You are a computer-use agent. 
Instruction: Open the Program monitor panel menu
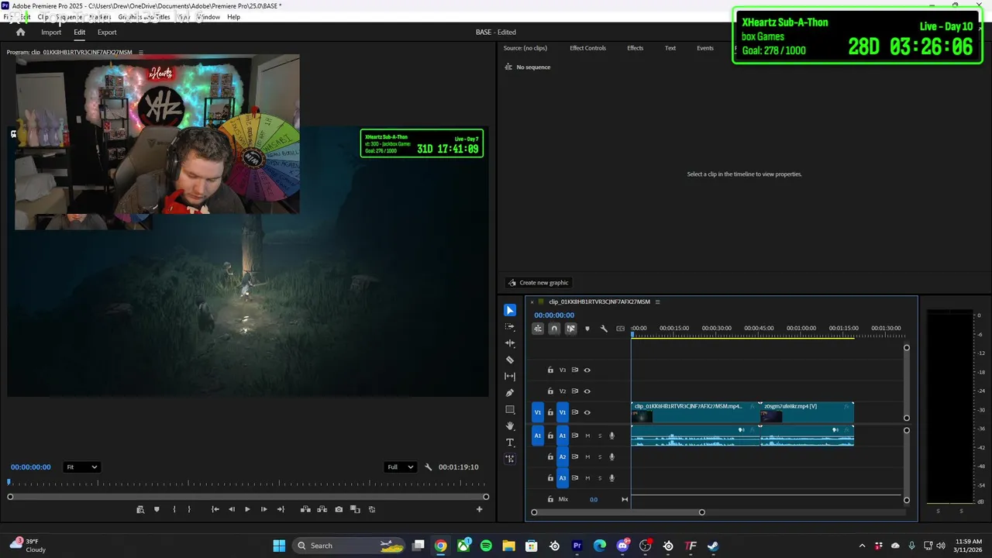[x=140, y=52]
